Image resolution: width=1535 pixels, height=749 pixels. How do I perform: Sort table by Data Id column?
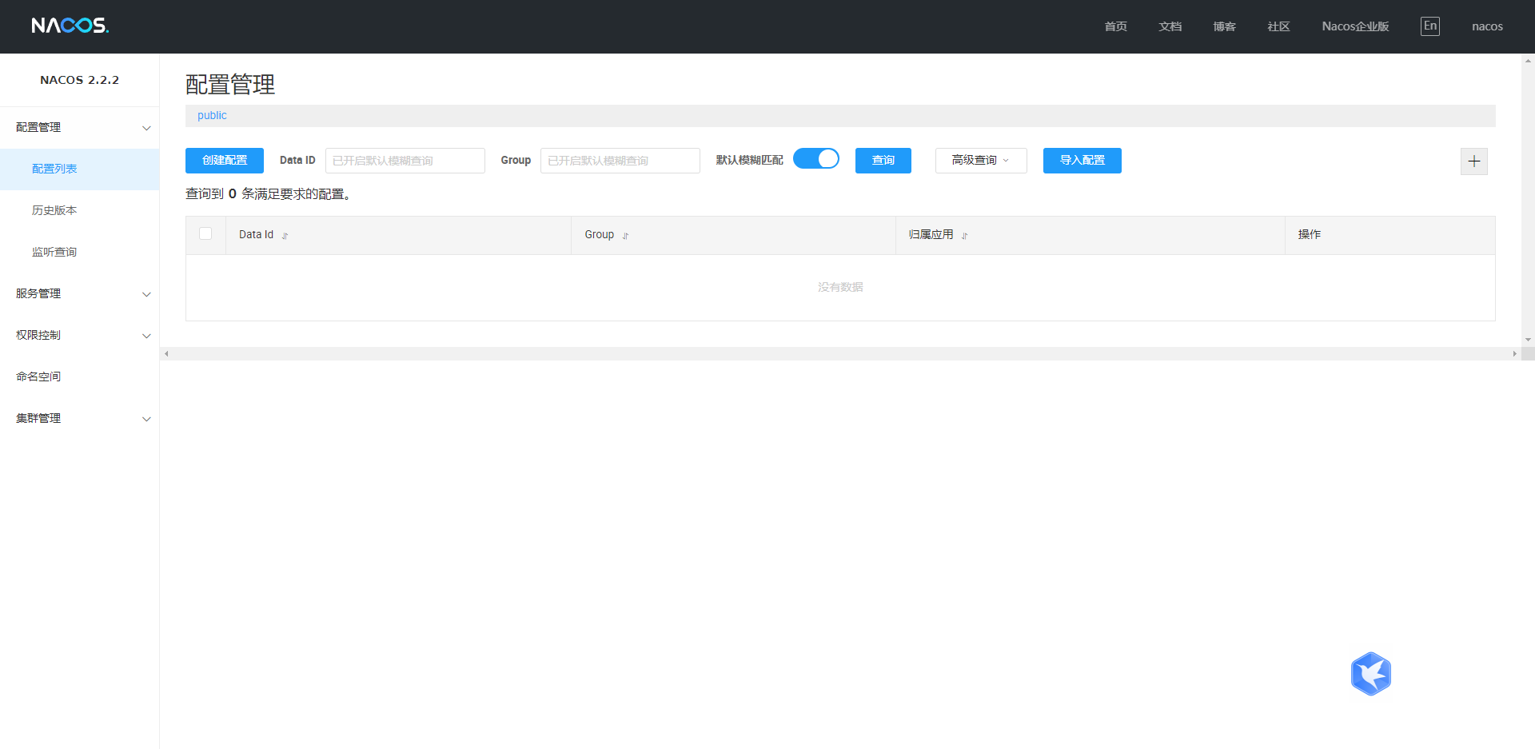pos(285,236)
